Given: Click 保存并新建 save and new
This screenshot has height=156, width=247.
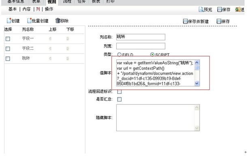Looking at the screenshot, I should 196,21.
